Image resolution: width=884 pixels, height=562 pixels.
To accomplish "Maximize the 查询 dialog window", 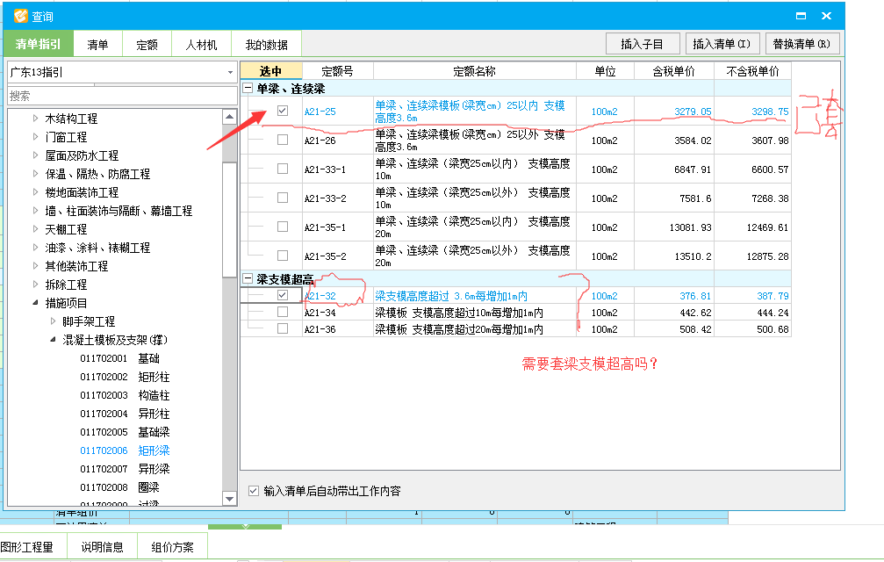I will tap(801, 16).
